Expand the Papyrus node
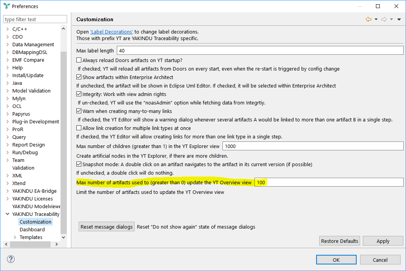The image size is (406, 271). coord(7,114)
